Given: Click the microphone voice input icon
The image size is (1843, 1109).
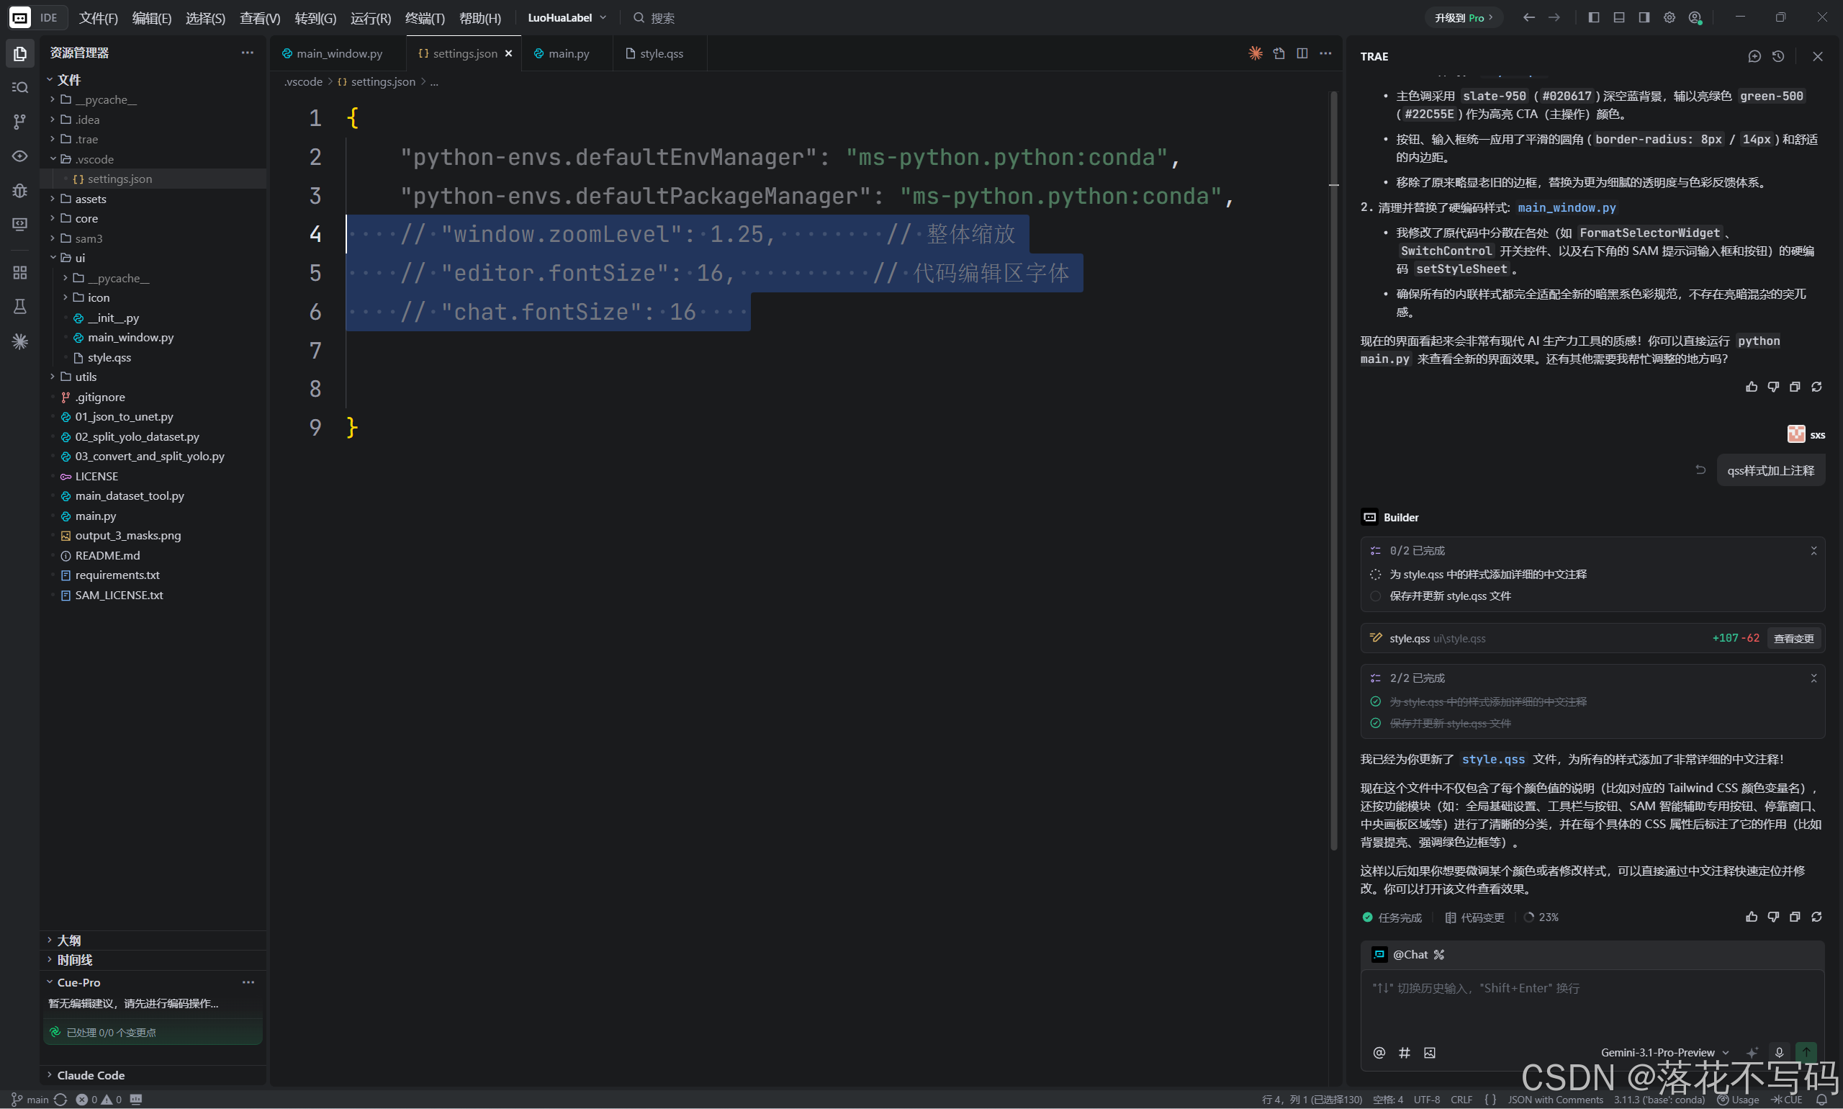Looking at the screenshot, I should pos(1779,1052).
